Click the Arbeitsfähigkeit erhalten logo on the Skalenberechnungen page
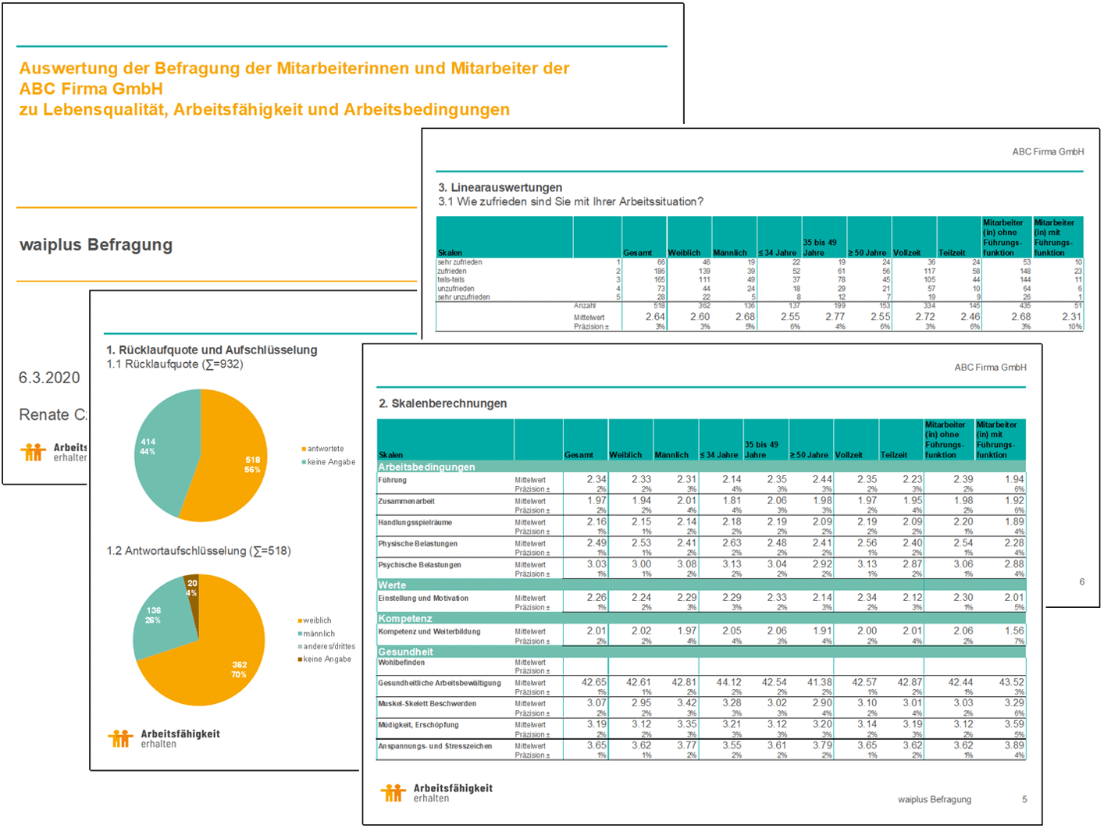This screenshot has width=1104, height=828. click(436, 793)
